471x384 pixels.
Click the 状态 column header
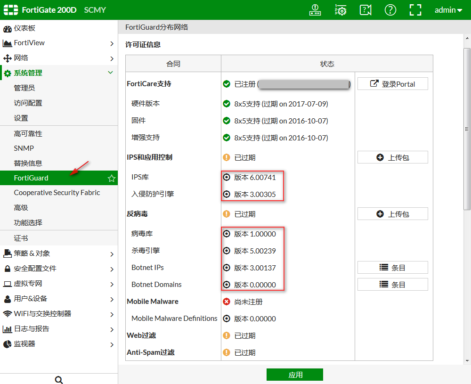(327, 64)
